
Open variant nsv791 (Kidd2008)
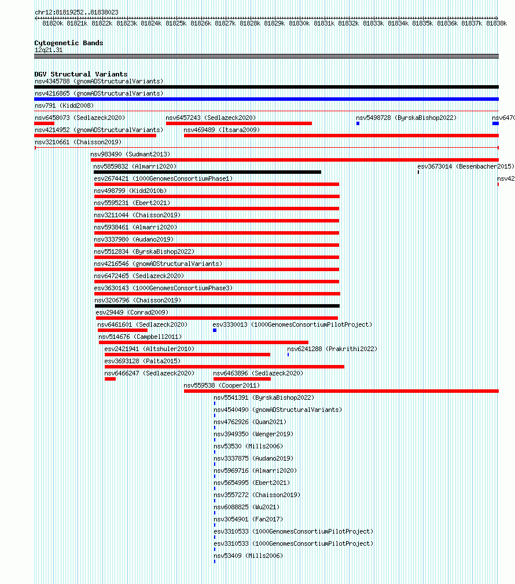tap(64, 106)
